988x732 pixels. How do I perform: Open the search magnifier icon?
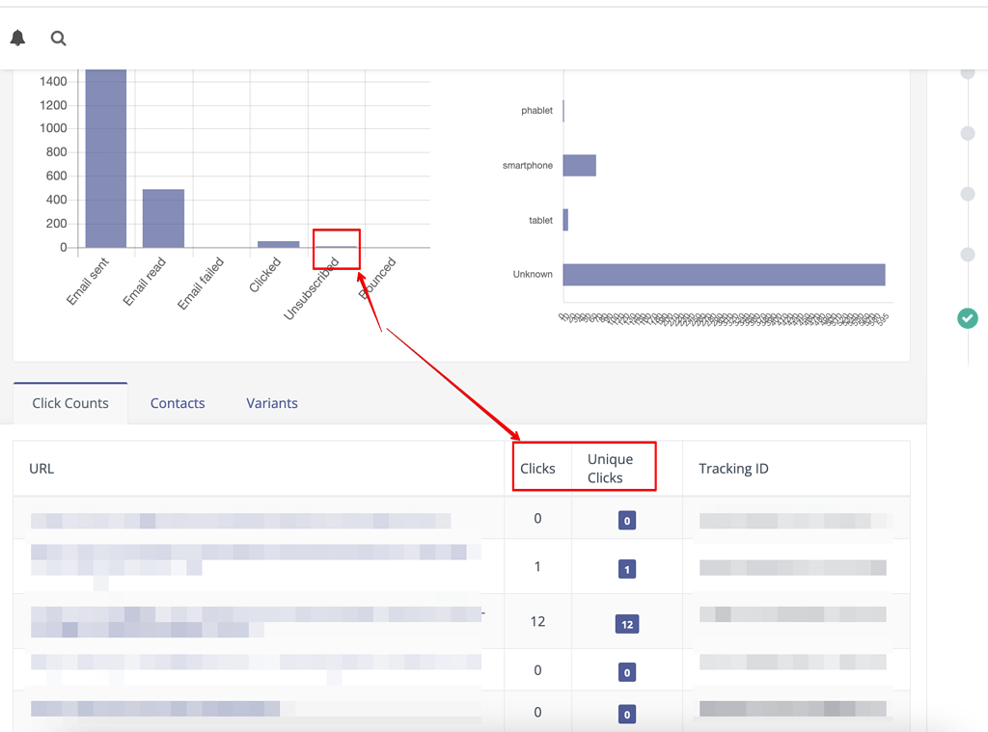(58, 39)
